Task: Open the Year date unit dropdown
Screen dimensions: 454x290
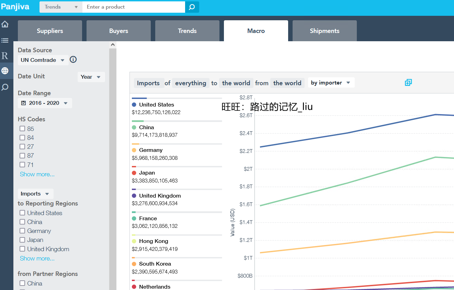Action: pyautogui.click(x=91, y=77)
